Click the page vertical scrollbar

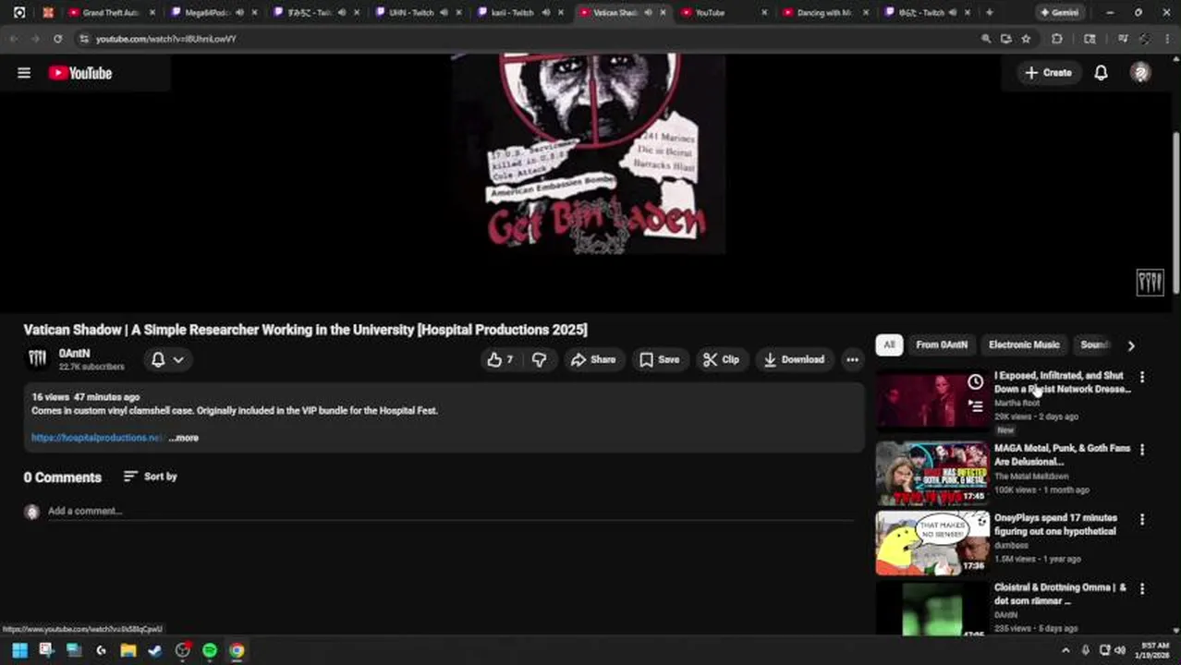tap(1175, 214)
